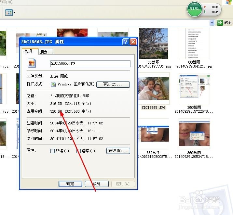Click the 51% network monitor widget
This screenshot has height=215, width=233.
point(204,9)
